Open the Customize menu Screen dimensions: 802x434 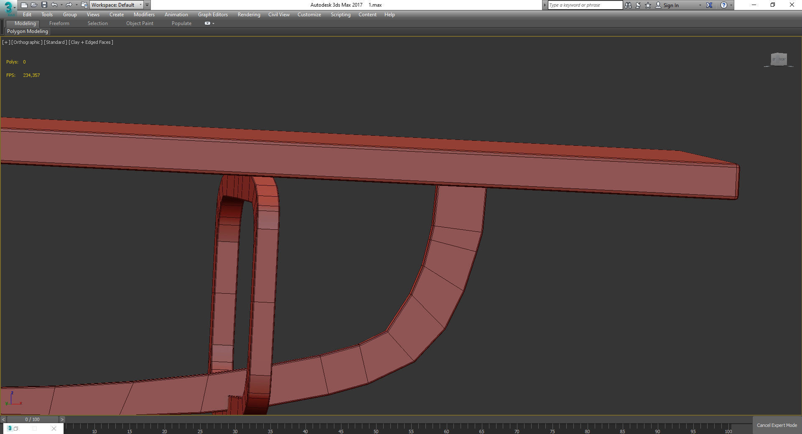click(x=309, y=15)
